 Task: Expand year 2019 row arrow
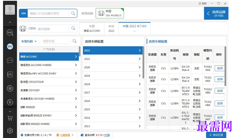[x=140, y=76]
